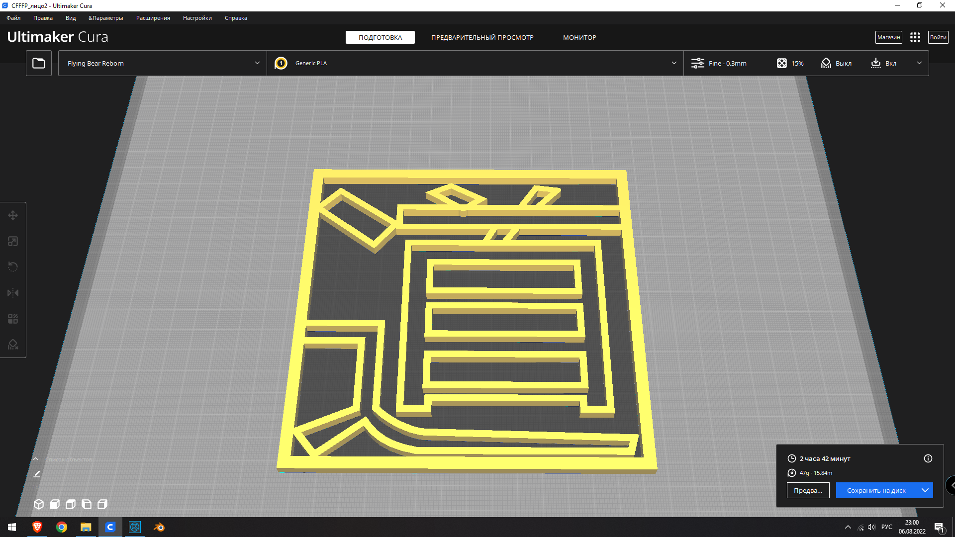Viewport: 955px width, 537px height.
Task: Click Сохранить на диск button
Action: pos(876,490)
